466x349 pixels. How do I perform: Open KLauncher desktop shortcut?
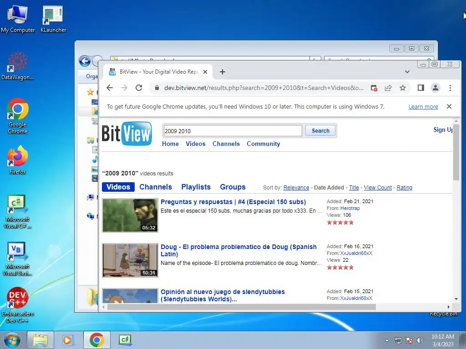tap(53, 19)
